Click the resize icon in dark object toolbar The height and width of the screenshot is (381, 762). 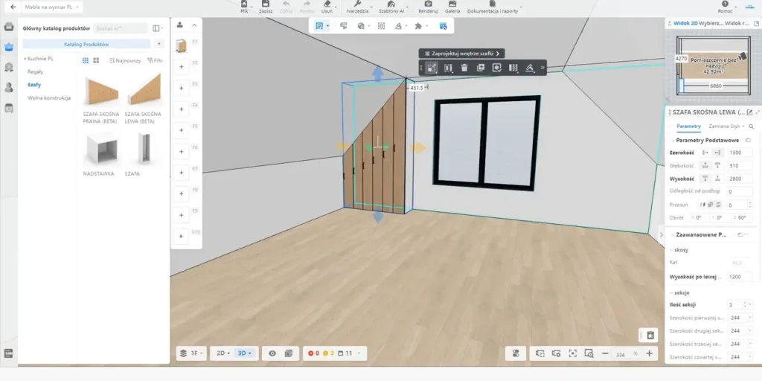[x=432, y=68]
